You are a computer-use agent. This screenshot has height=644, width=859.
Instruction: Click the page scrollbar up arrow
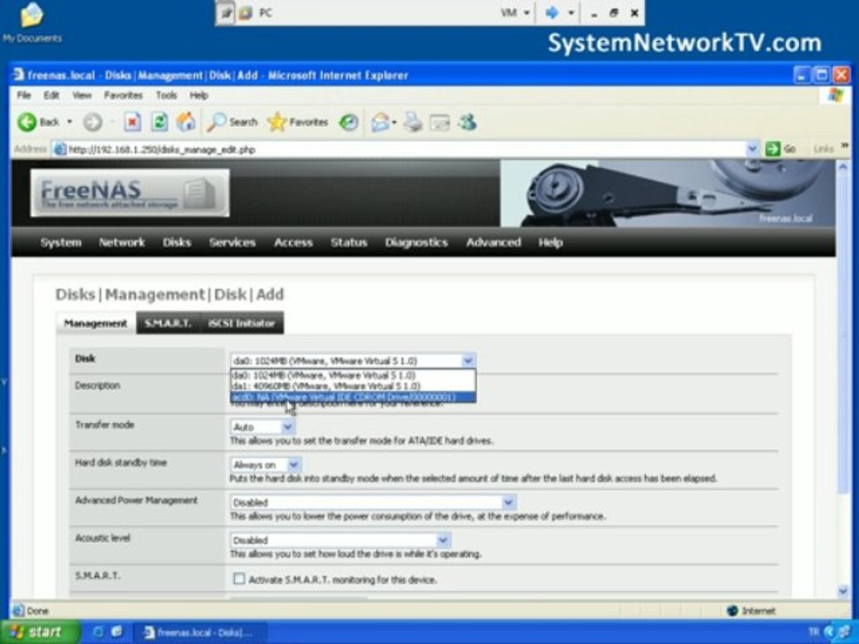(843, 166)
